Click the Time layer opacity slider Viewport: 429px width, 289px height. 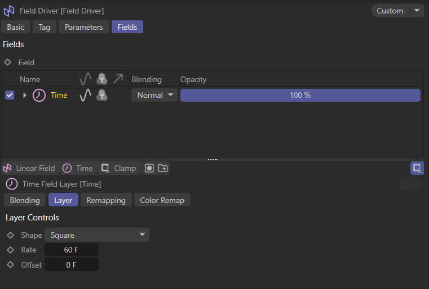coord(300,95)
